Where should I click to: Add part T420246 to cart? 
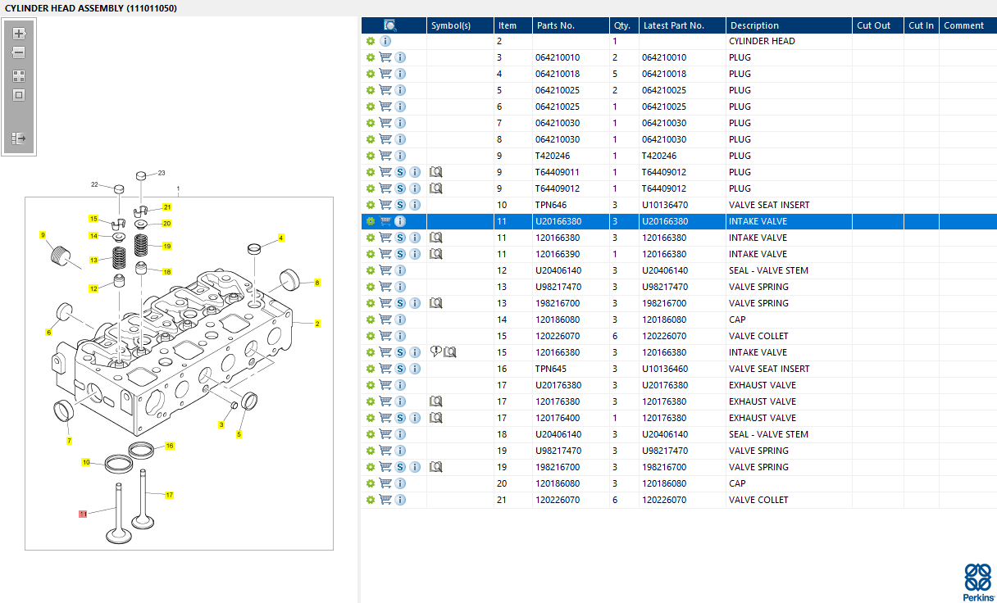pyautogui.click(x=385, y=156)
